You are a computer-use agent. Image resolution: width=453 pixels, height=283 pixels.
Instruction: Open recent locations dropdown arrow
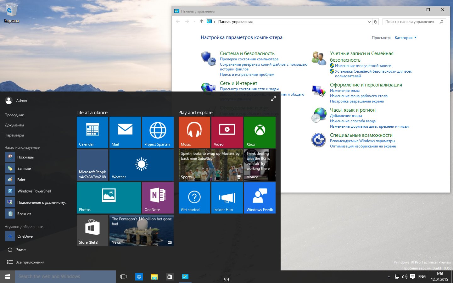[194, 22]
